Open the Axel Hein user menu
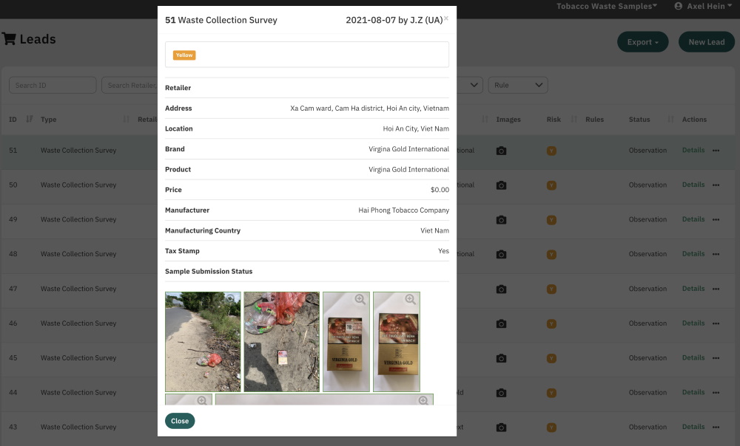740x446 pixels. coord(704,6)
